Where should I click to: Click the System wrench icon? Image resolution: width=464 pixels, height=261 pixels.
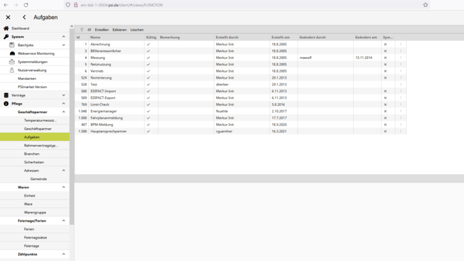tap(6, 37)
